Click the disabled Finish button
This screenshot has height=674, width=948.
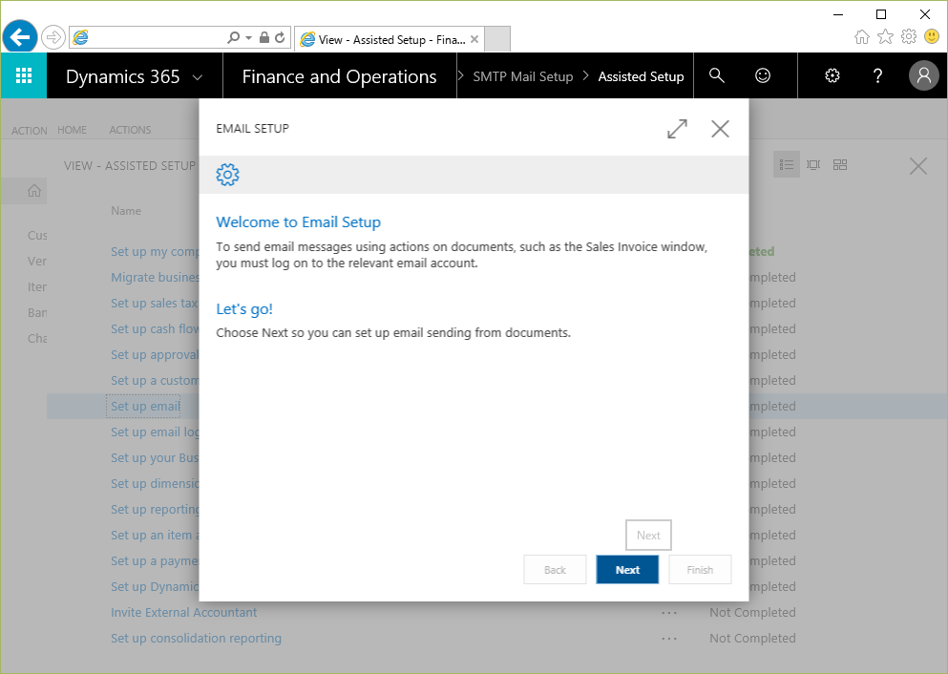coord(700,569)
